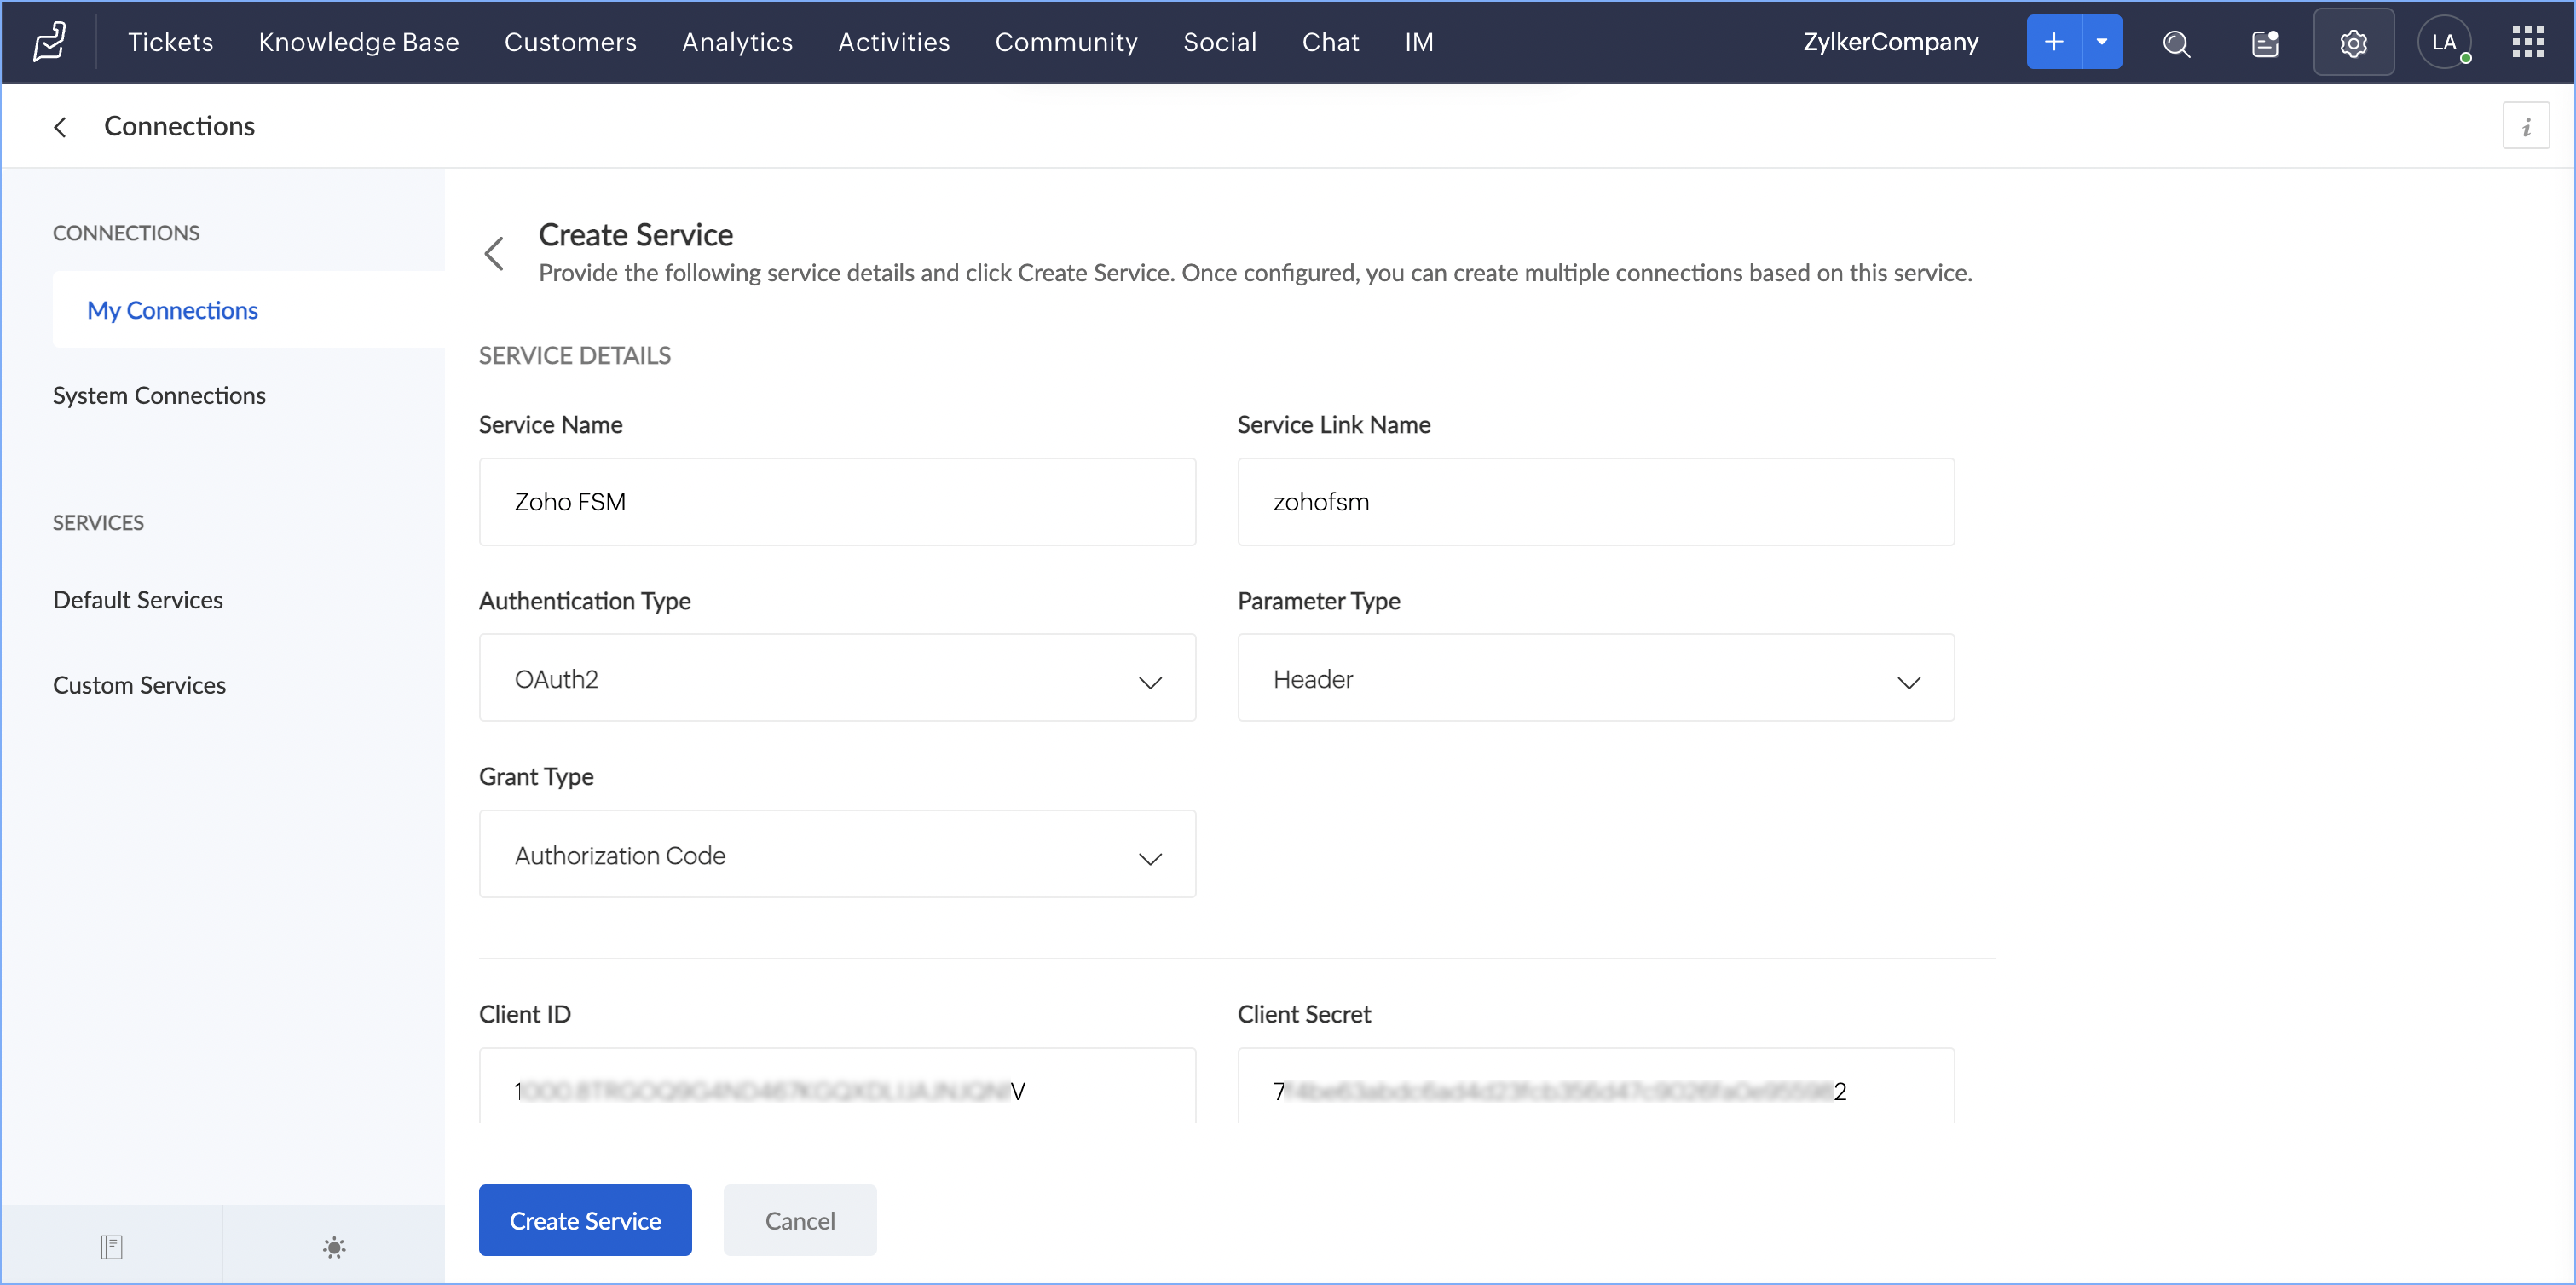The image size is (2576, 1285).
Task: Open the Grant Type dropdown
Action: [837, 854]
